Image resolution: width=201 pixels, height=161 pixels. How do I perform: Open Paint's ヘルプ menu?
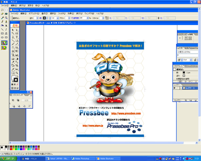pos(45,5)
